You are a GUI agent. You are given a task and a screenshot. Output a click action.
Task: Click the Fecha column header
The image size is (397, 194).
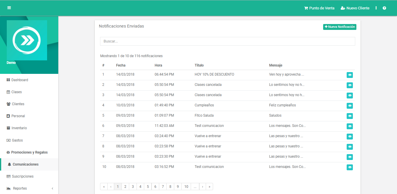[121, 65]
